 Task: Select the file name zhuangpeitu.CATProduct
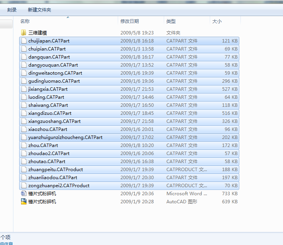click(55, 170)
